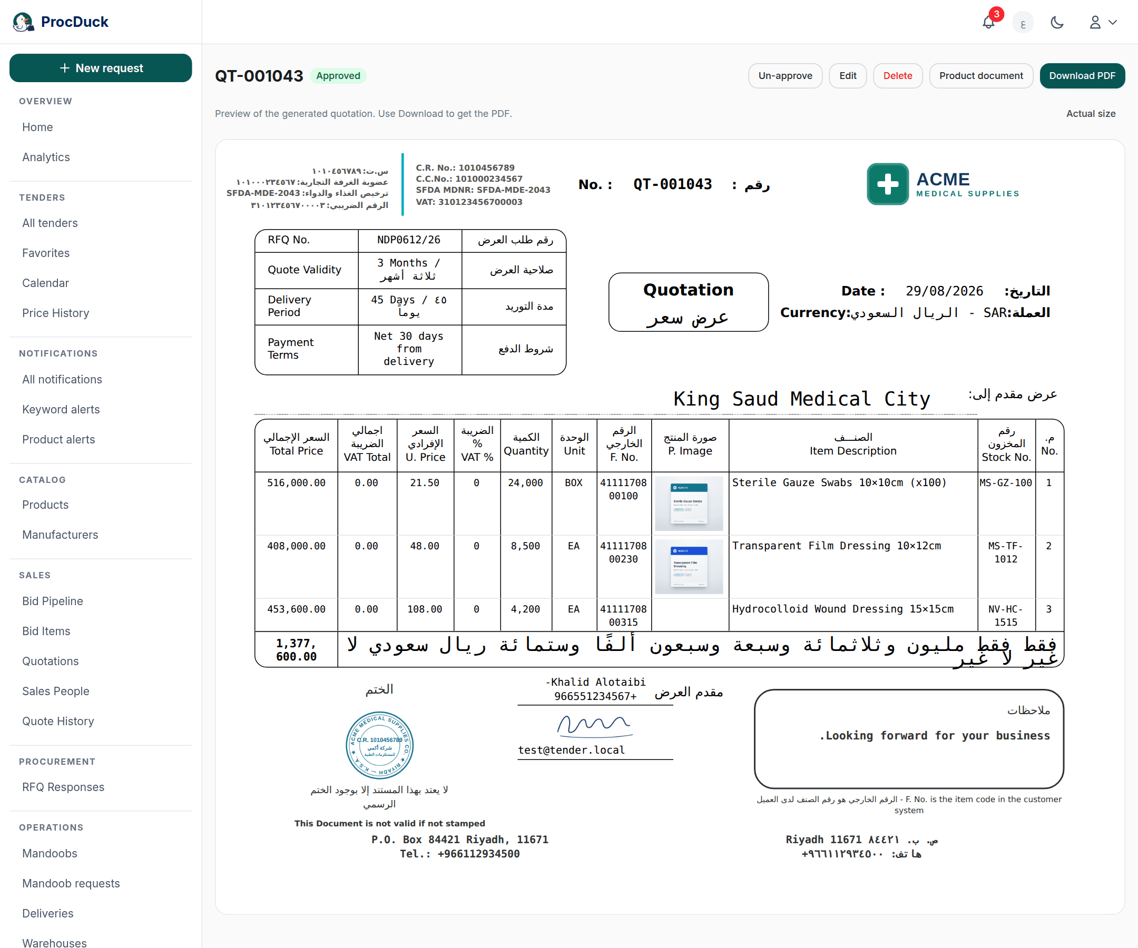This screenshot has height=948, width=1138.
Task: Click the note Looking forward for your business
Action: 935,736
